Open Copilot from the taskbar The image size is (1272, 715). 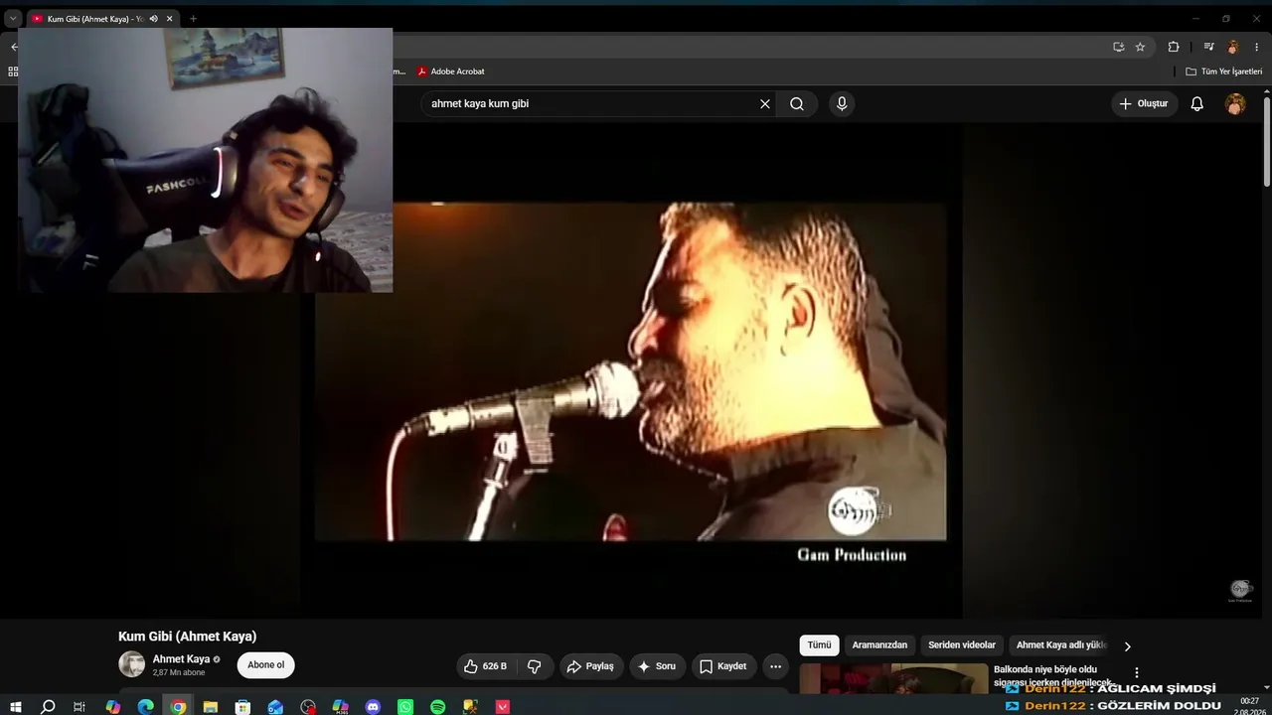point(112,707)
